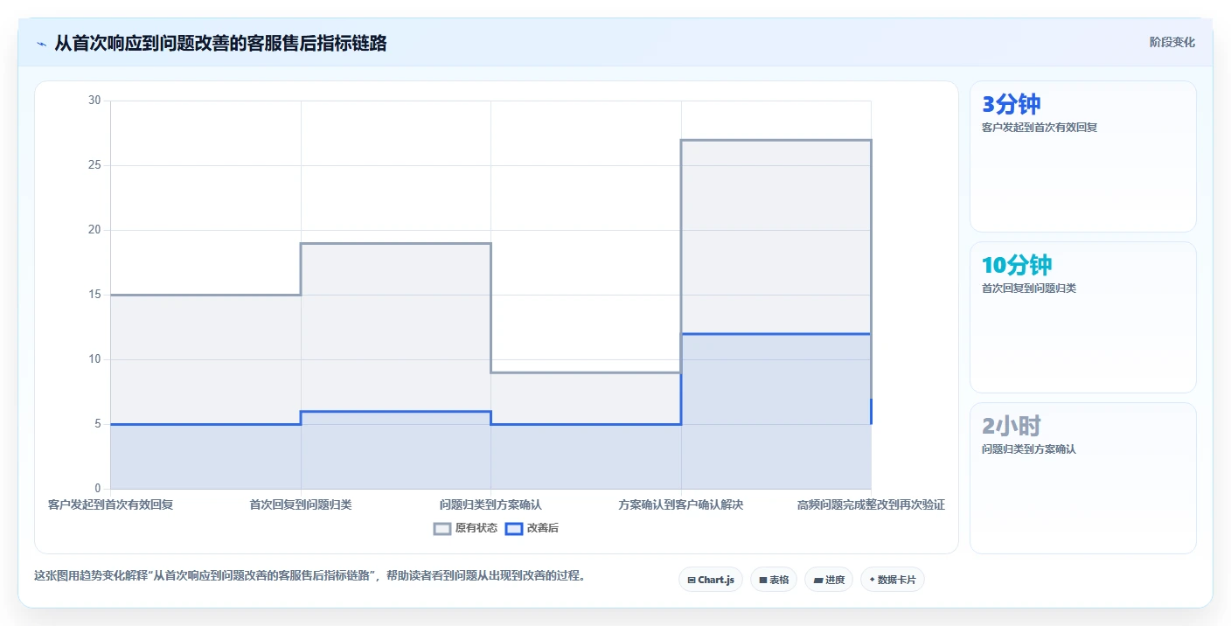
Task: Click the gray step line segment at 19
Action: point(396,243)
